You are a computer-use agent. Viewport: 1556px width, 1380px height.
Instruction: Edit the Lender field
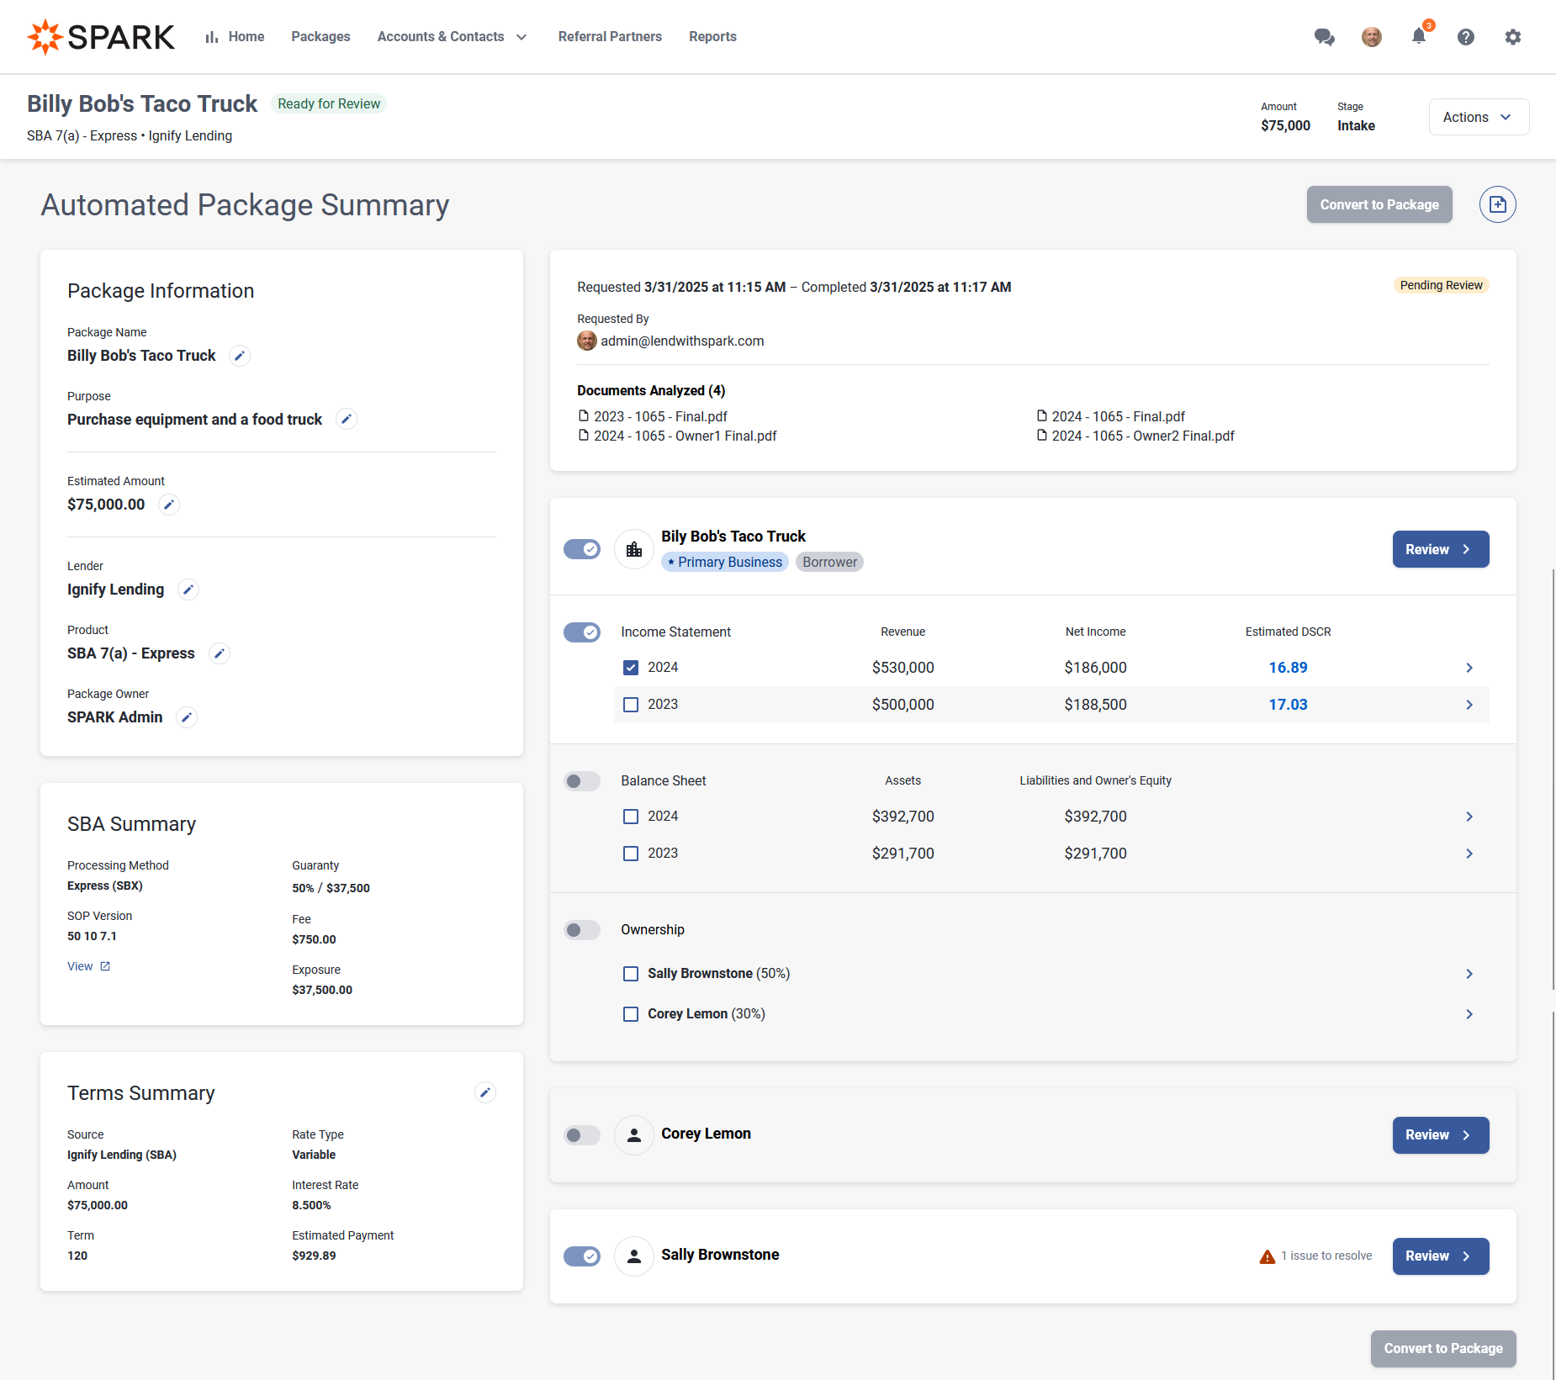click(188, 590)
